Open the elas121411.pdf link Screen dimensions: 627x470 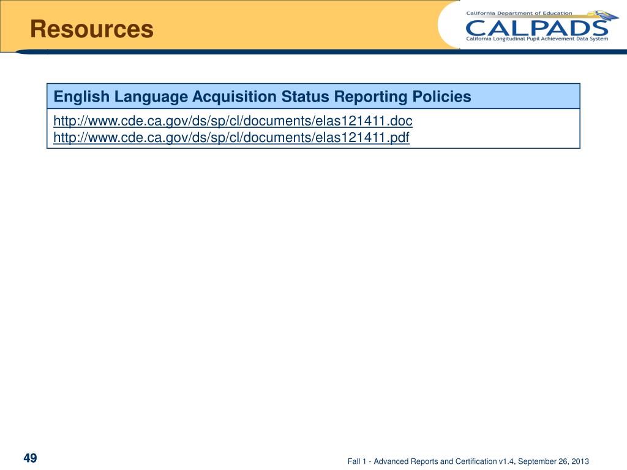231,138
